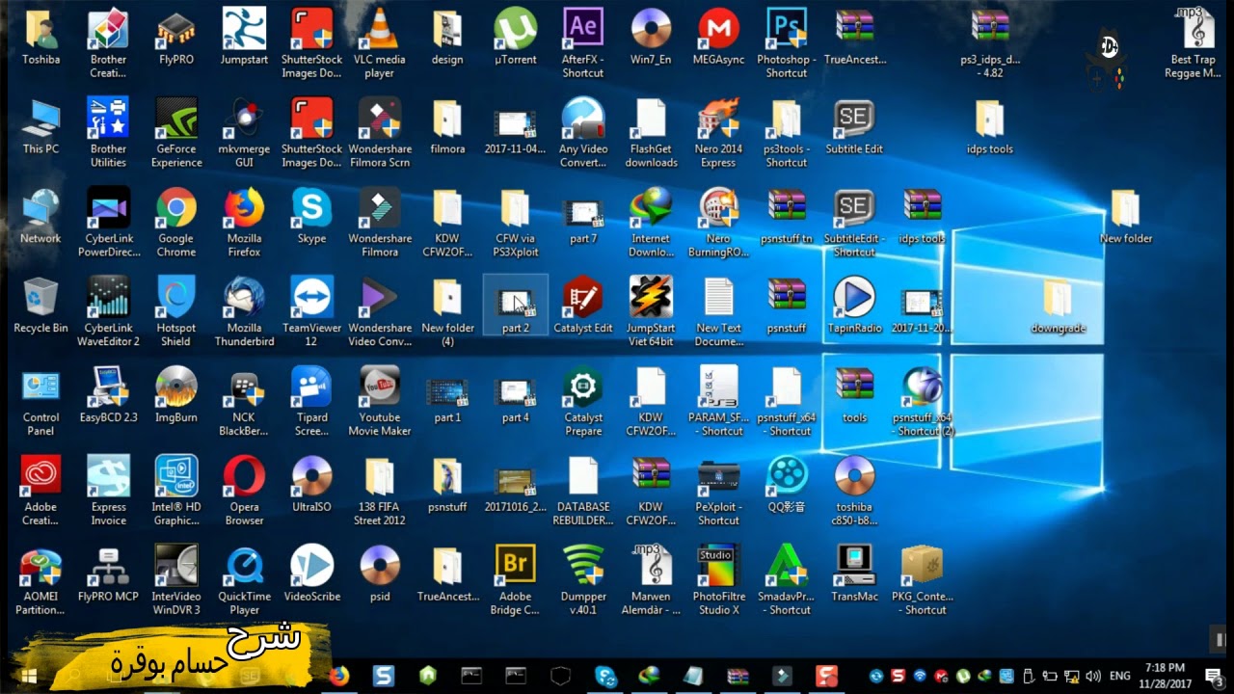Launch Nero 2014 Express icon
This screenshot has height=694, width=1234.
tap(718, 119)
